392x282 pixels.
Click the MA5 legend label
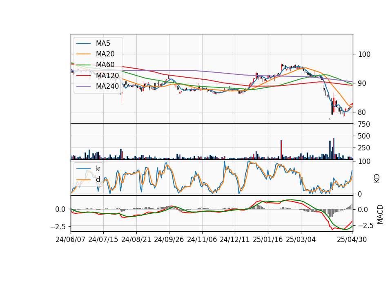[x=103, y=43]
